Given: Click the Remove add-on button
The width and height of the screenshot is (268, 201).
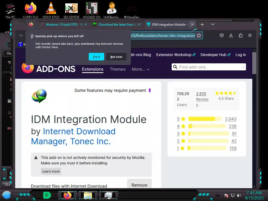Looking at the screenshot, I should (x=139, y=185).
